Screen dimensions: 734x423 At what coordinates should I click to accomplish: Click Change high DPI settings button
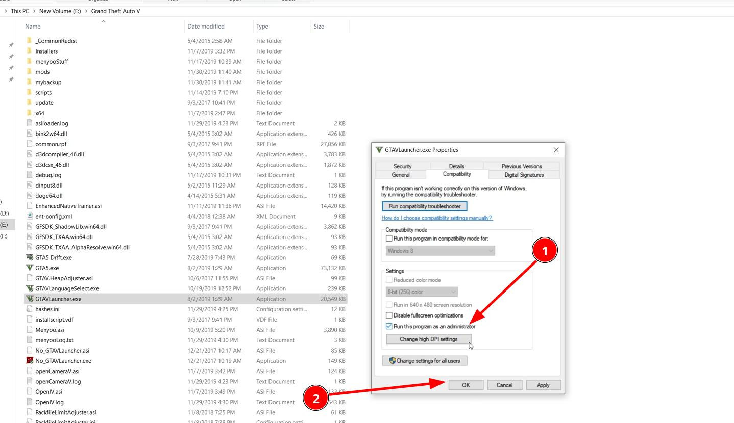point(428,339)
